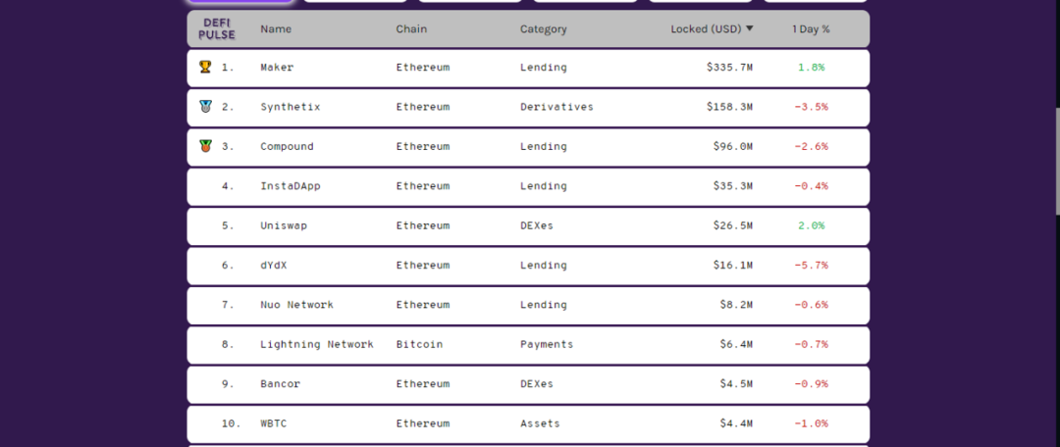This screenshot has width=1060, height=447.
Task: Click the bronze medal icon beside Compound
Action: click(205, 146)
